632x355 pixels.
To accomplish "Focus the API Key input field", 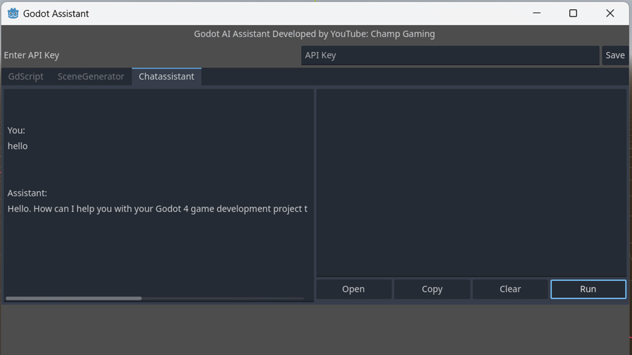I will coord(450,55).
